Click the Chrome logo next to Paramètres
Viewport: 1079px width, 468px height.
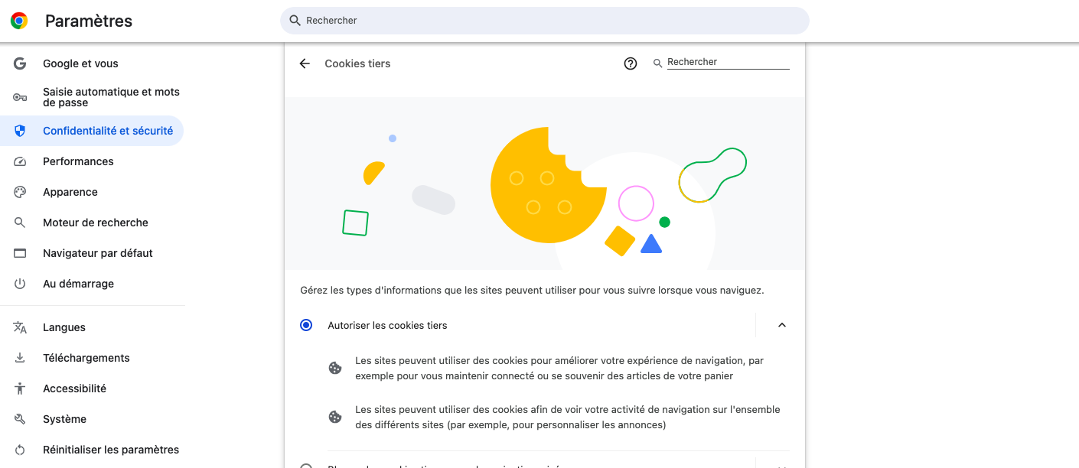19,21
